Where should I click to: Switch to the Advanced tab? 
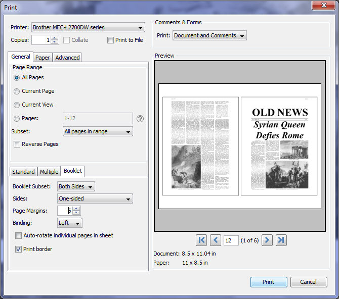(x=67, y=58)
